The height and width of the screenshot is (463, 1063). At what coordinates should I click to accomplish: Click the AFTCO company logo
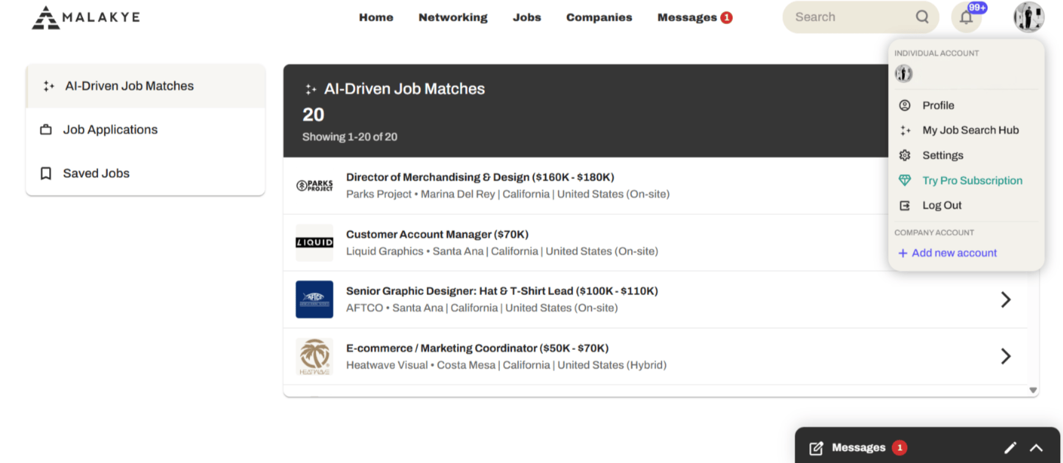click(x=314, y=300)
